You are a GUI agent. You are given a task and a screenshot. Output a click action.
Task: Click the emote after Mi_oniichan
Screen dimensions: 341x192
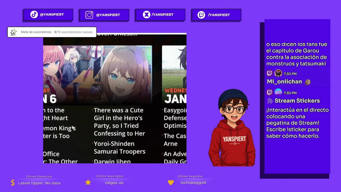click(307, 82)
